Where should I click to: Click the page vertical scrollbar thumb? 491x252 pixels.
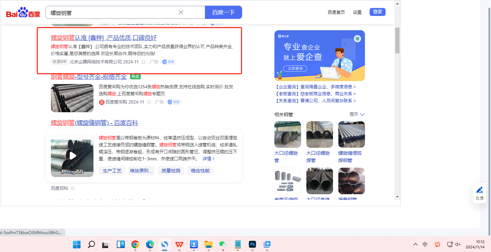click(397, 40)
